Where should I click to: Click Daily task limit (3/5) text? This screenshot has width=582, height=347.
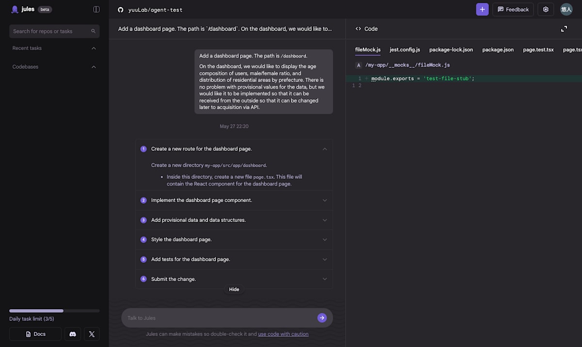tap(32, 319)
